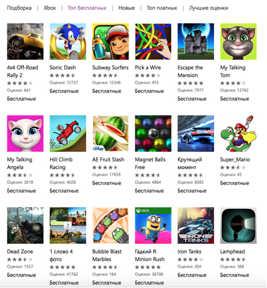Open the Lamphead app icon
The height and width of the screenshot is (288, 267).
238,226
